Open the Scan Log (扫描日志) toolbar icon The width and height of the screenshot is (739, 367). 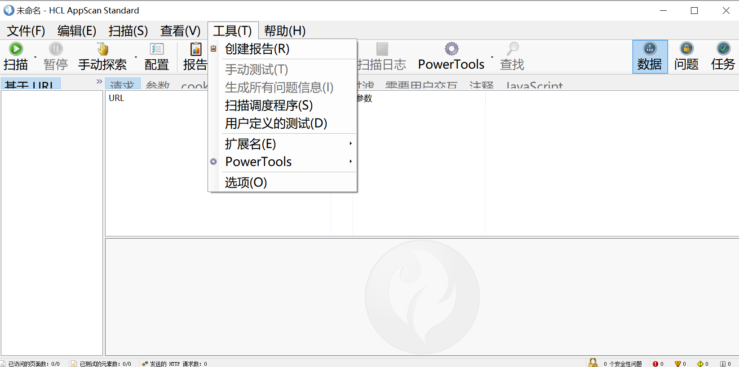382,48
